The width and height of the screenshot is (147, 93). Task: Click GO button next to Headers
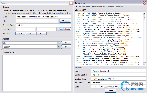[66, 47]
